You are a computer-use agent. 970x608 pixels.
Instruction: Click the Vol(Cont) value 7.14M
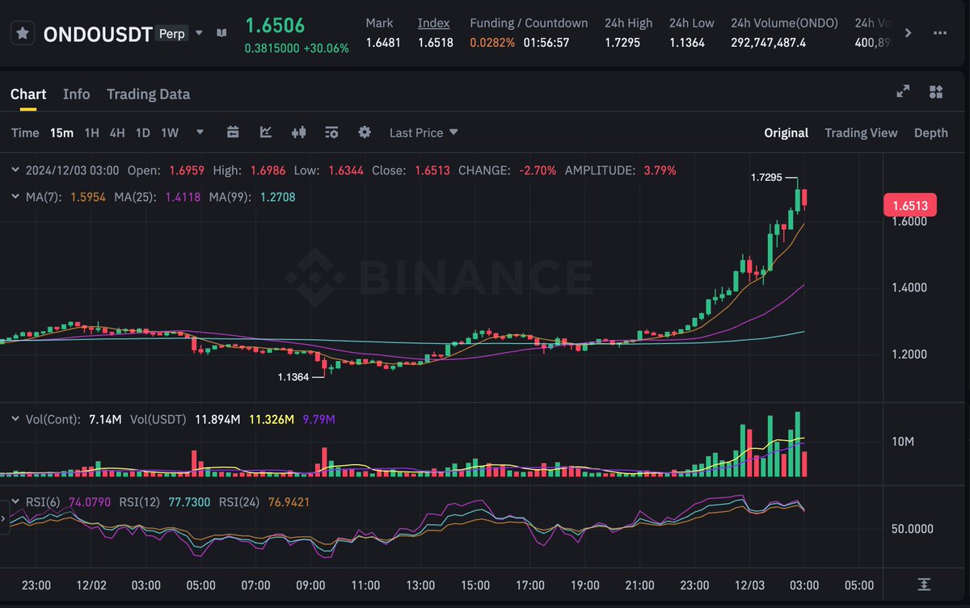pos(104,419)
